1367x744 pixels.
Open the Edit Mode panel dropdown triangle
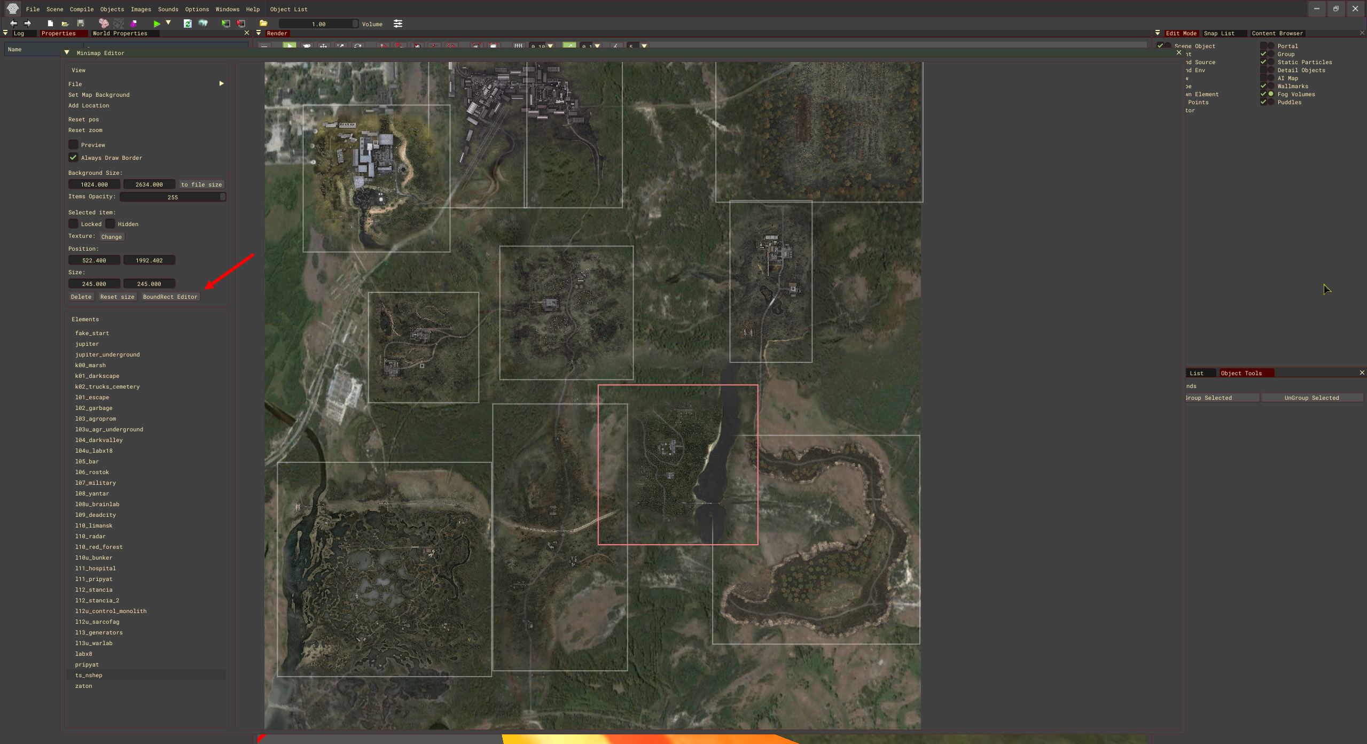click(x=1158, y=33)
